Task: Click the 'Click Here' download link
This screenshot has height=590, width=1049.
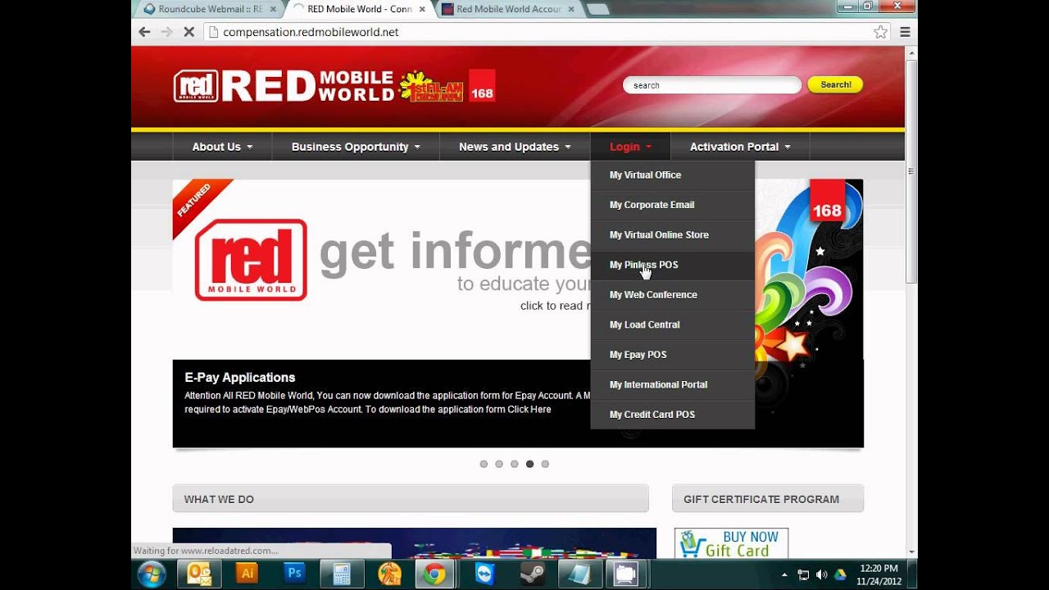Action: click(529, 410)
